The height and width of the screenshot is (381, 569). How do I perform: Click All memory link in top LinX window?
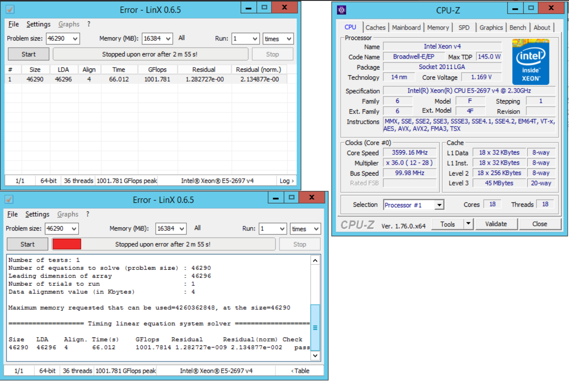[181, 38]
